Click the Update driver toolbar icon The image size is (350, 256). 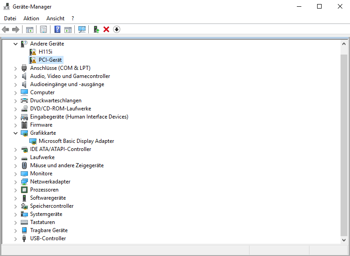(x=96, y=29)
